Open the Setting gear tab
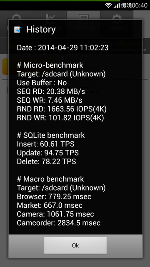This screenshot has width=150, height=267. click(117, 23)
